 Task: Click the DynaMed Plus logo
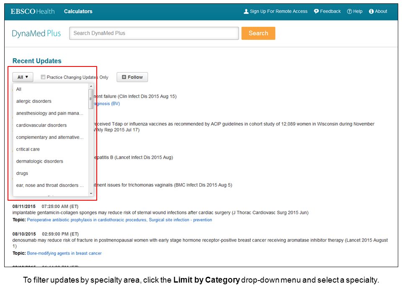(36, 33)
